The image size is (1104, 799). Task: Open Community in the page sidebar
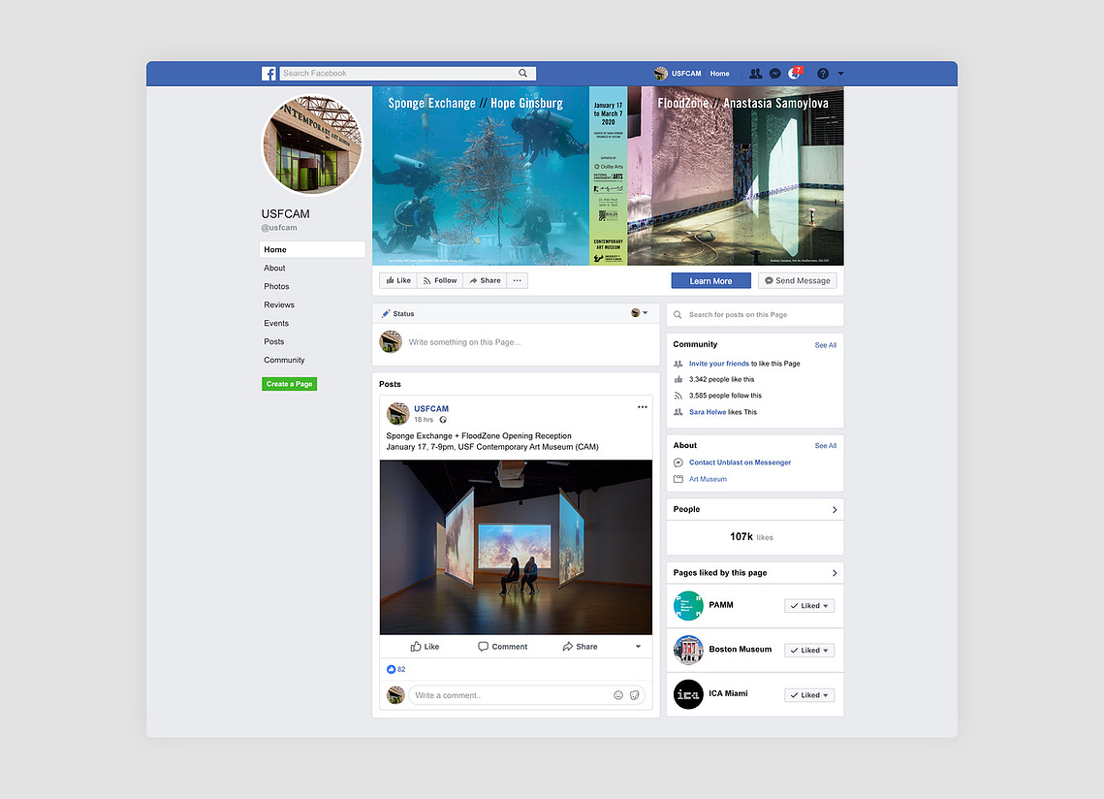[x=284, y=360]
